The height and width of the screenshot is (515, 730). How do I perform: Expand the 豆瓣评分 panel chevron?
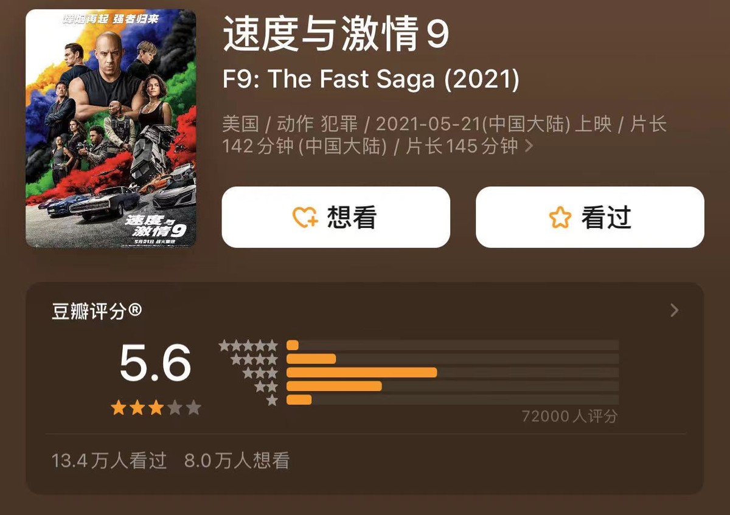tap(674, 311)
